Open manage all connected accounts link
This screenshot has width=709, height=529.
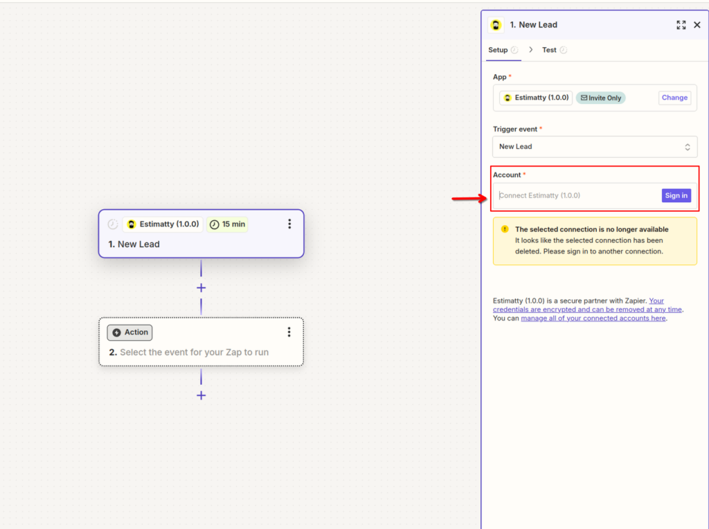(x=593, y=319)
